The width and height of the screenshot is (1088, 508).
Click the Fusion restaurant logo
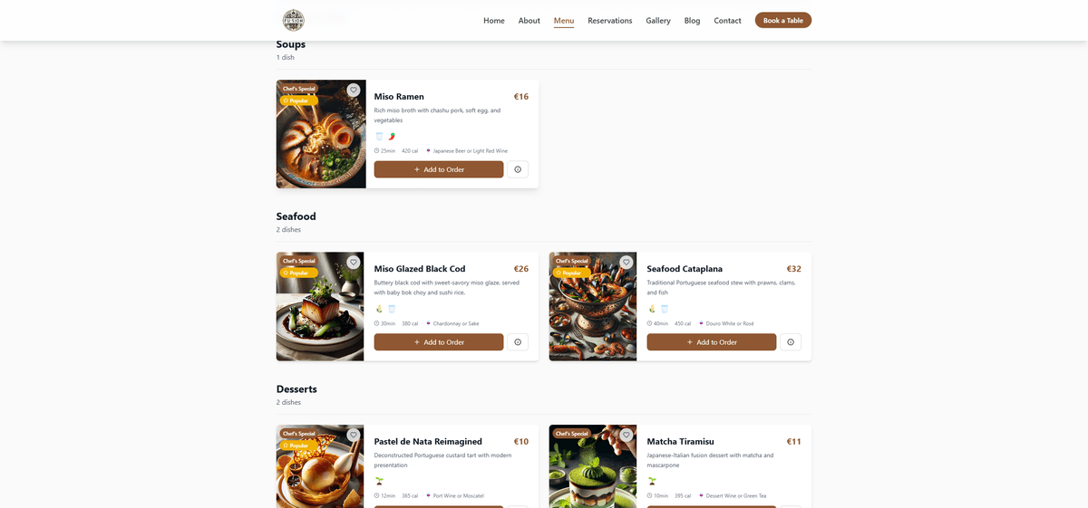pyautogui.click(x=293, y=20)
